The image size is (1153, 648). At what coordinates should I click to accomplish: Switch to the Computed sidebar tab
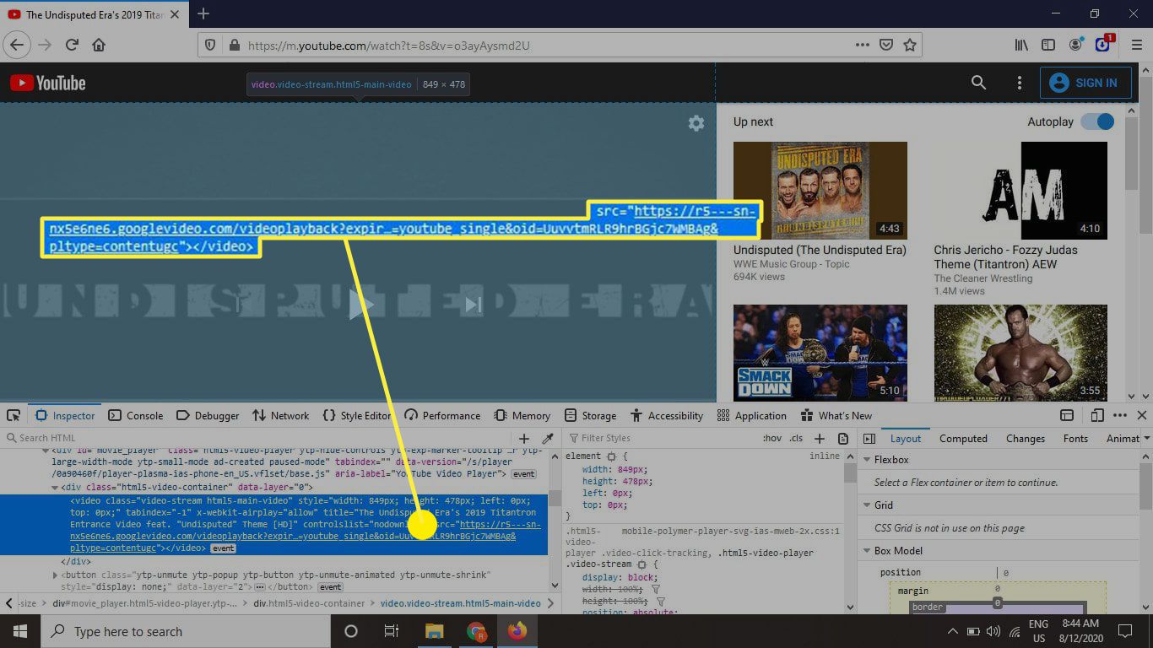[x=963, y=439]
